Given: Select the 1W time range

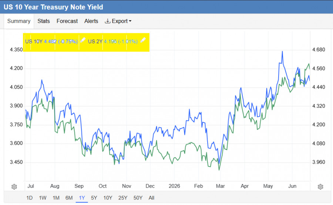Looking at the screenshot, I should pos(43,198).
